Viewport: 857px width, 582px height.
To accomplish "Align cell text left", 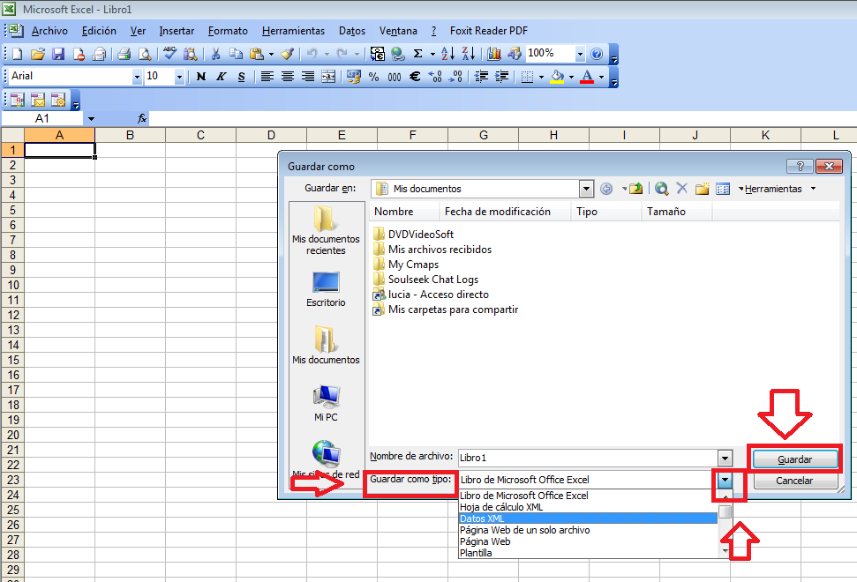I will tap(267, 77).
